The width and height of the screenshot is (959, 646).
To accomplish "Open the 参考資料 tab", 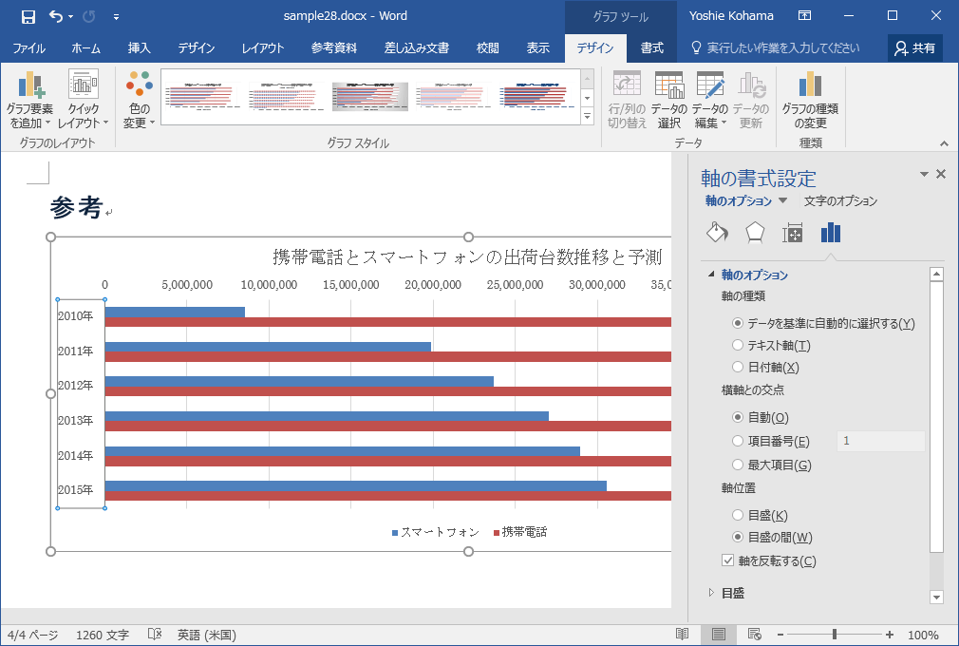I will coord(334,48).
